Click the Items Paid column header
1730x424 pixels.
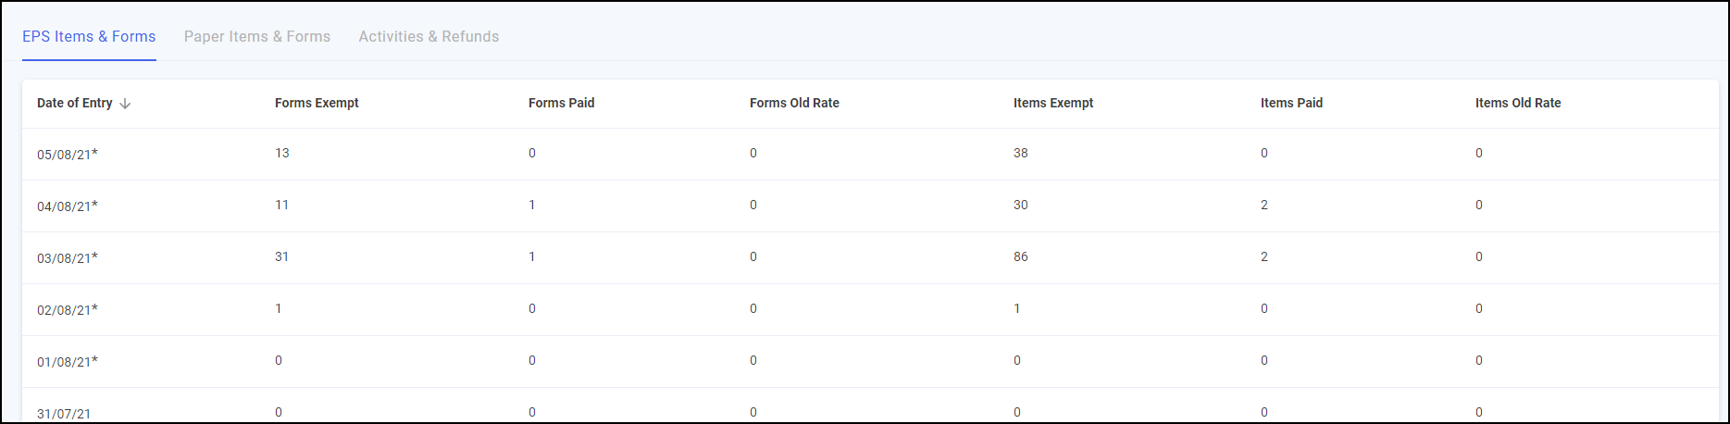[1291, 104]
